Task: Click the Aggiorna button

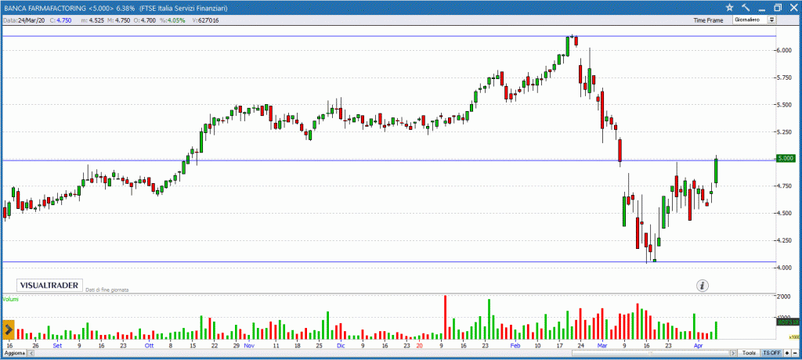Action: 14,353
